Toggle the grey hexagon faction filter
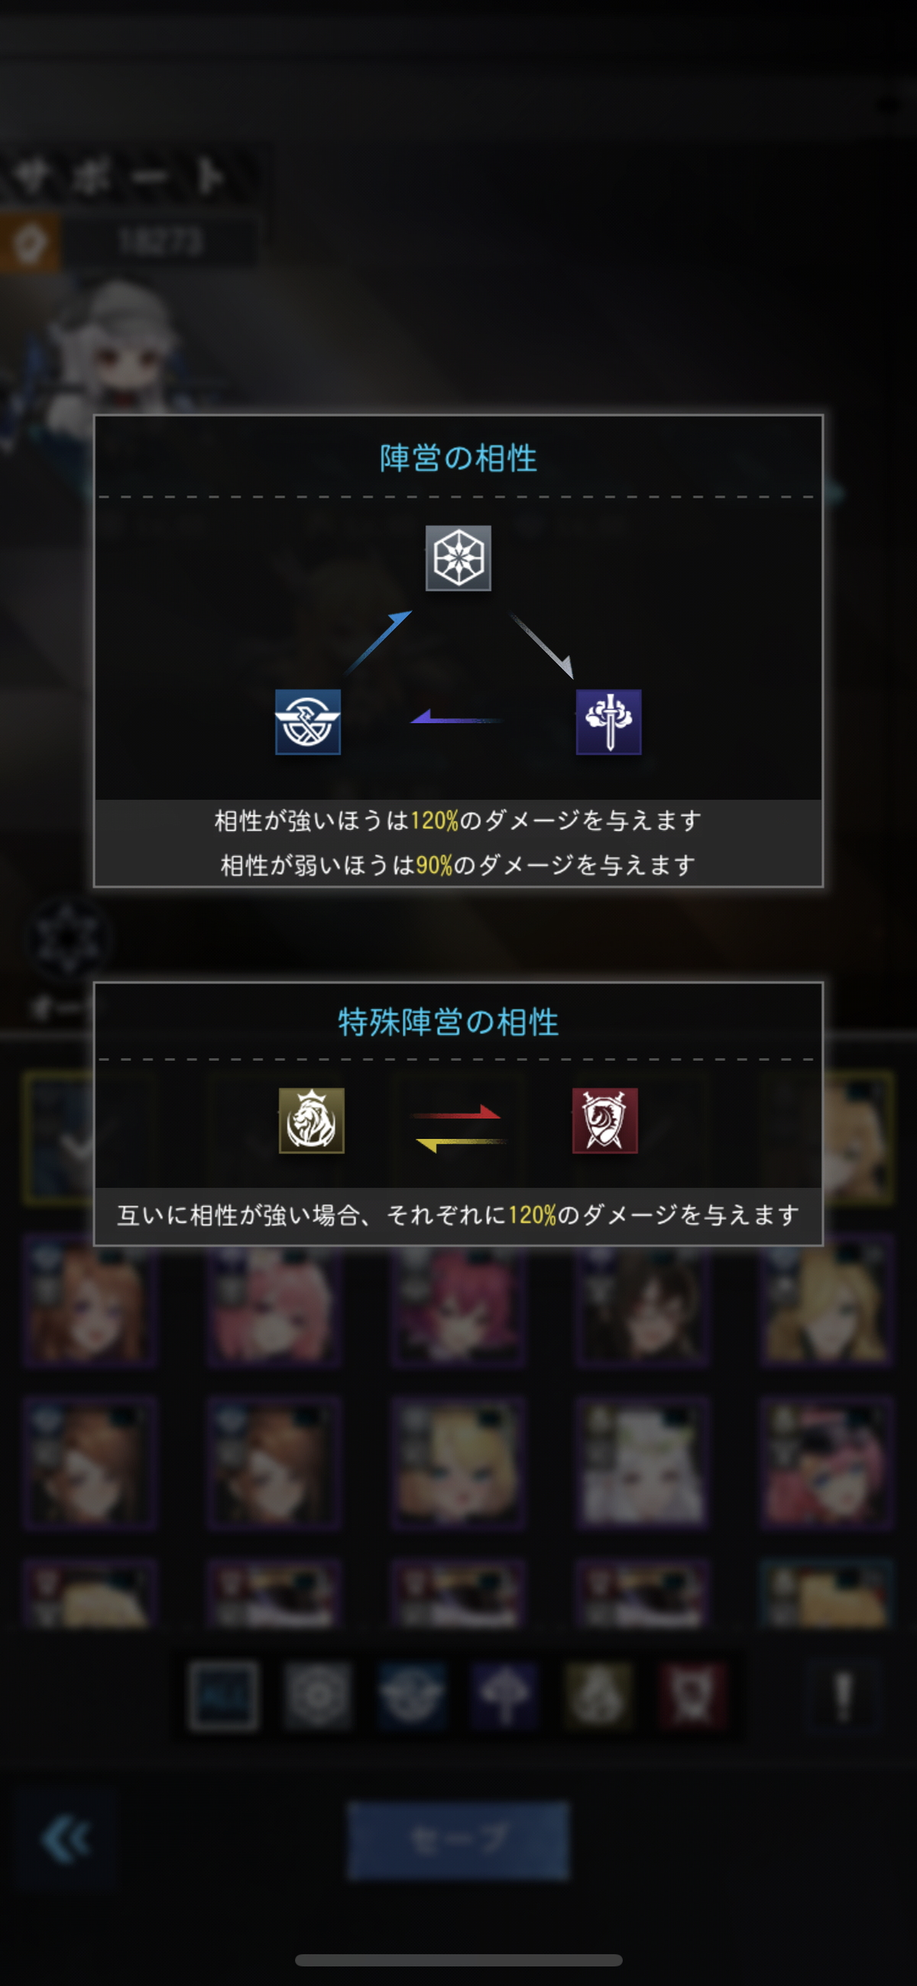The width and height of the screenshot is (917, 1986). click(317, 1696)
